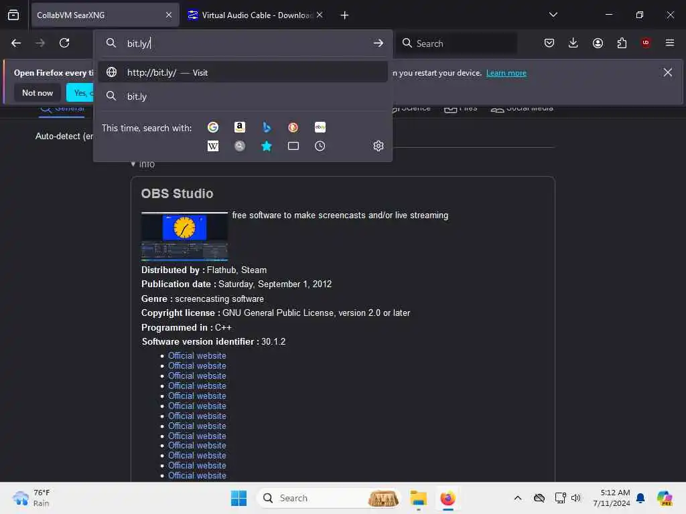Open the Extensions puzzle menu
686x514 pixels.
coord(622,43)
